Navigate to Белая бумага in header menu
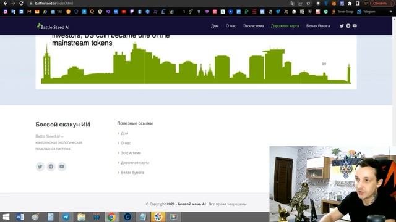Image resolution: width=396 pixels, height=222 pixels. pos(318,26)
